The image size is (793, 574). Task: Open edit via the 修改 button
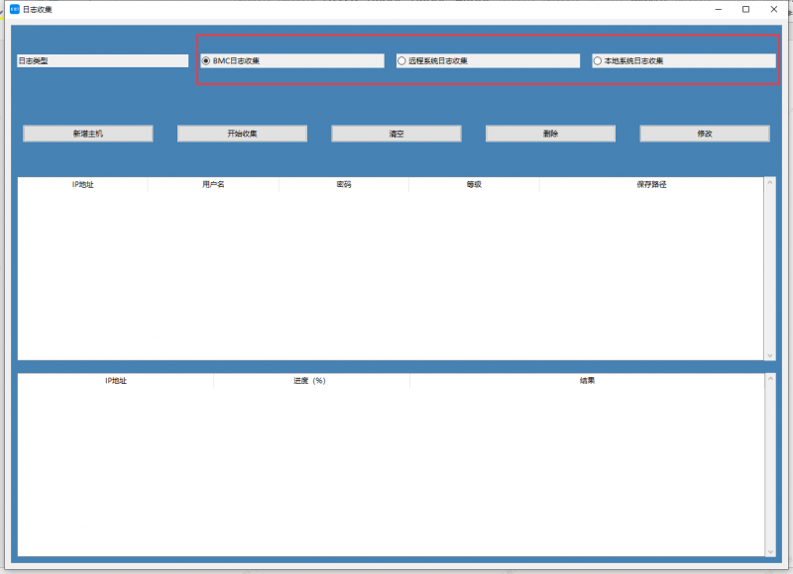point(704,134)
